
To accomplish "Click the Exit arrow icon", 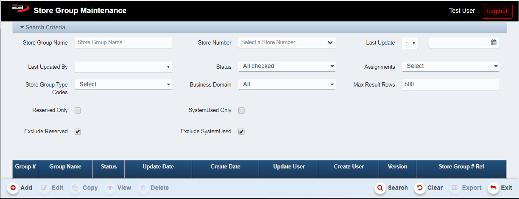I will coord(494,188).
